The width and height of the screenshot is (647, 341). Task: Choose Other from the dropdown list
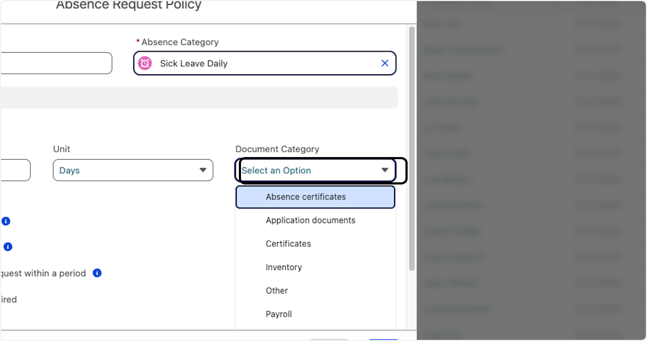[x=277, y=290]
